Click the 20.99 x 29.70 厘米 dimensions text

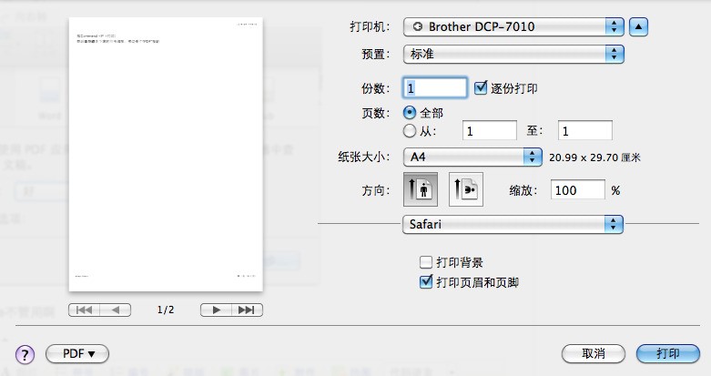click(594, 158)
